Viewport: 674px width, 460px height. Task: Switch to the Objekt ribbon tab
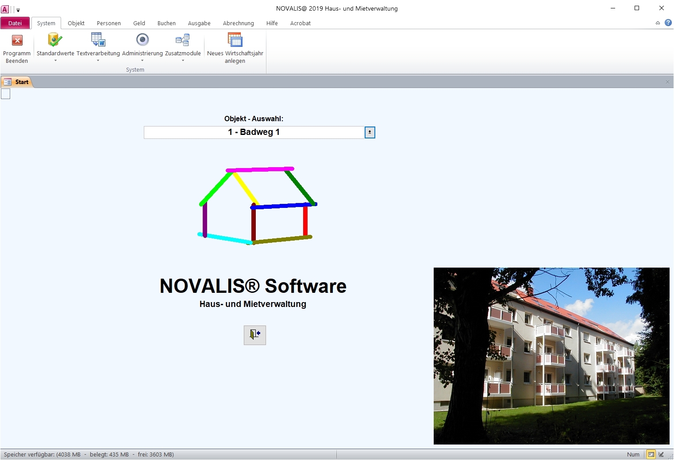76,23
